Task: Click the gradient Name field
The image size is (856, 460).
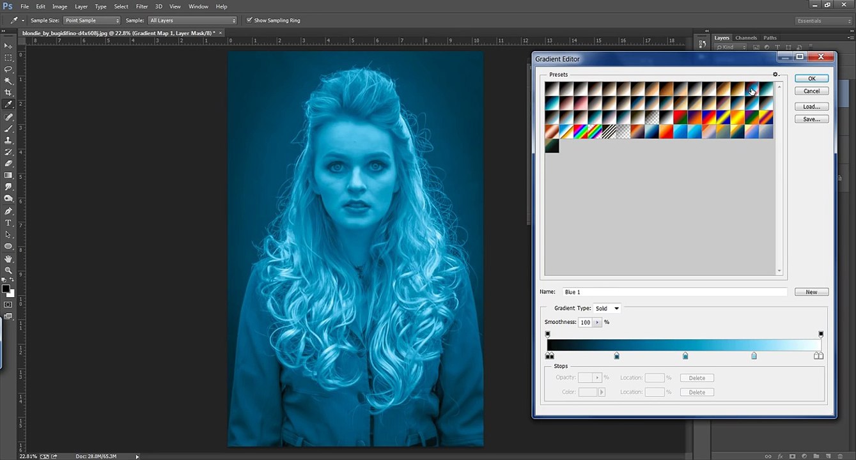Action: click(674, 292)
